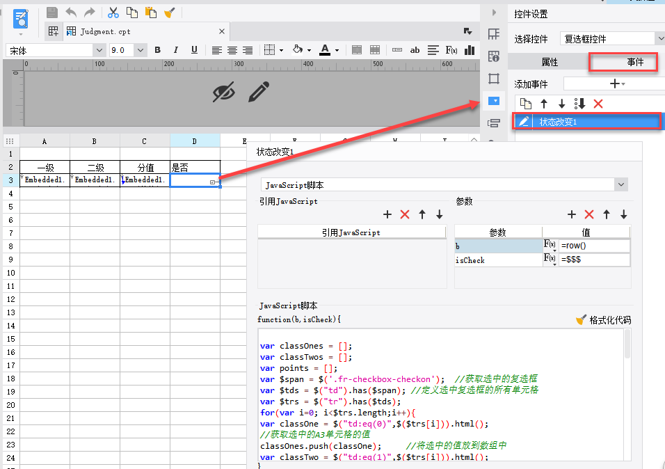Image resolution: width=665 pixels, height=469 pixels.
Task: Open the widget settings panel icon in the sidebar
Action: tap(494, 101)
